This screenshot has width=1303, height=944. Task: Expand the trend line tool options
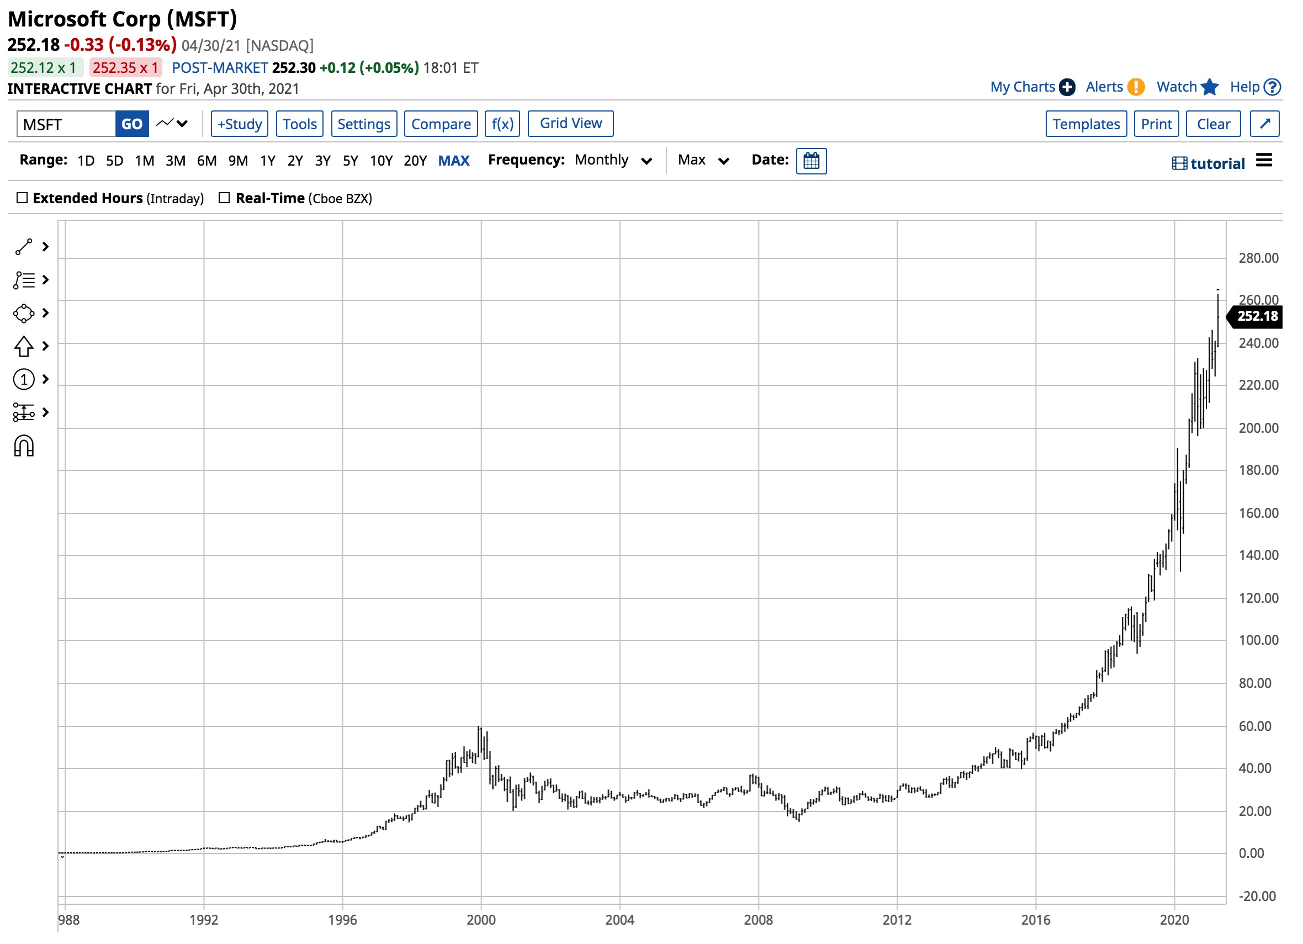(x=46, y=248)
